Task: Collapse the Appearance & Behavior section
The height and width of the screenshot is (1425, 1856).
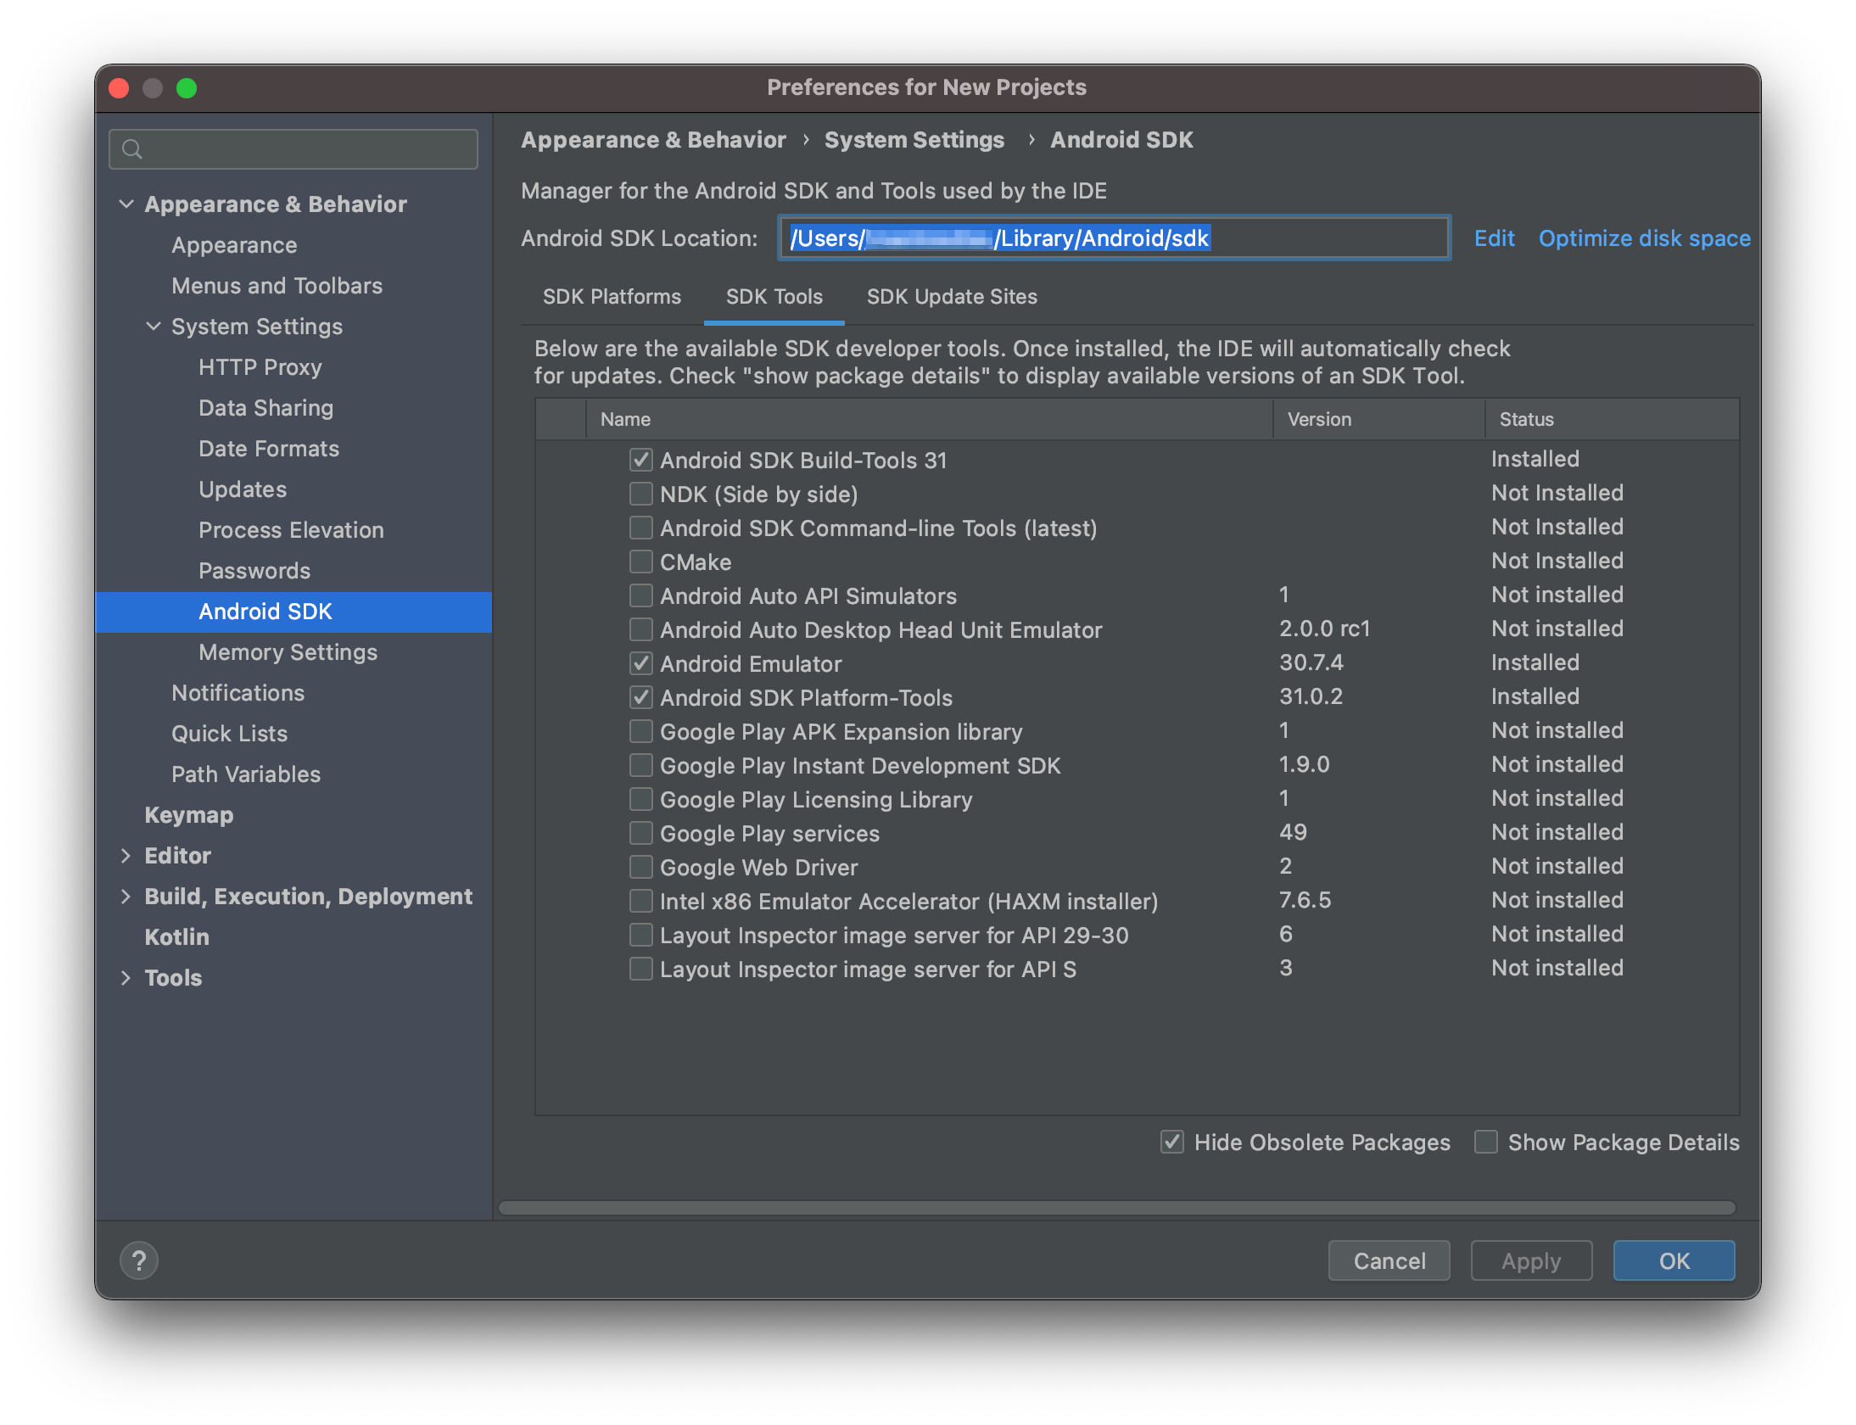Action: tap(126, 204)
